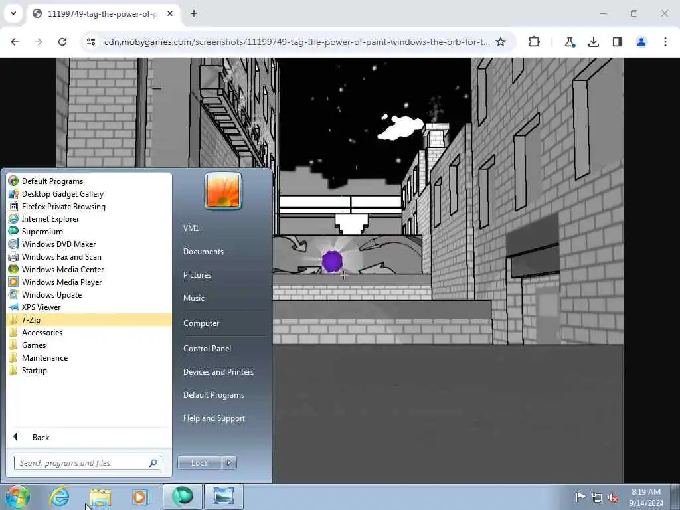The width and height of the screenshot is (680, 510).
Task: Open the Extensions puzzle icon
Action: pos(535,42)
